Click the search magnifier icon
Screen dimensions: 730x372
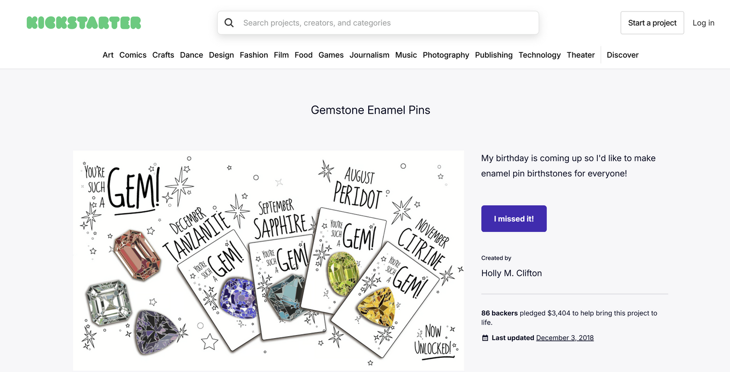tap(229, 23)
